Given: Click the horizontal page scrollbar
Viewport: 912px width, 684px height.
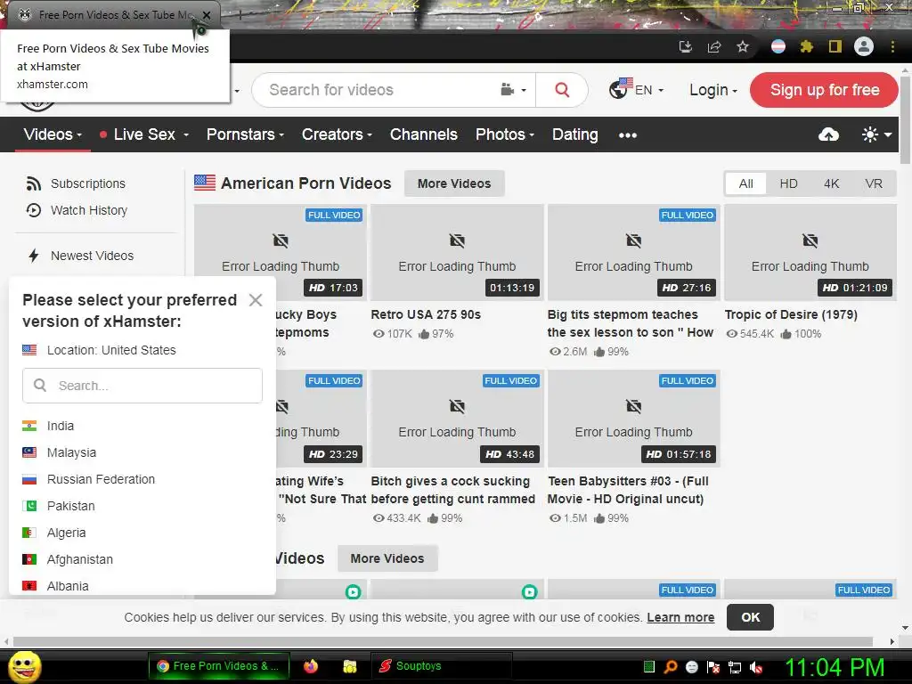Looking at the screenshot, I should tap(442, 641).
